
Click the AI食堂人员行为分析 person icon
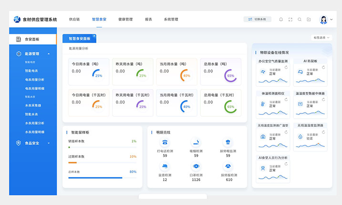pos(263,168)
